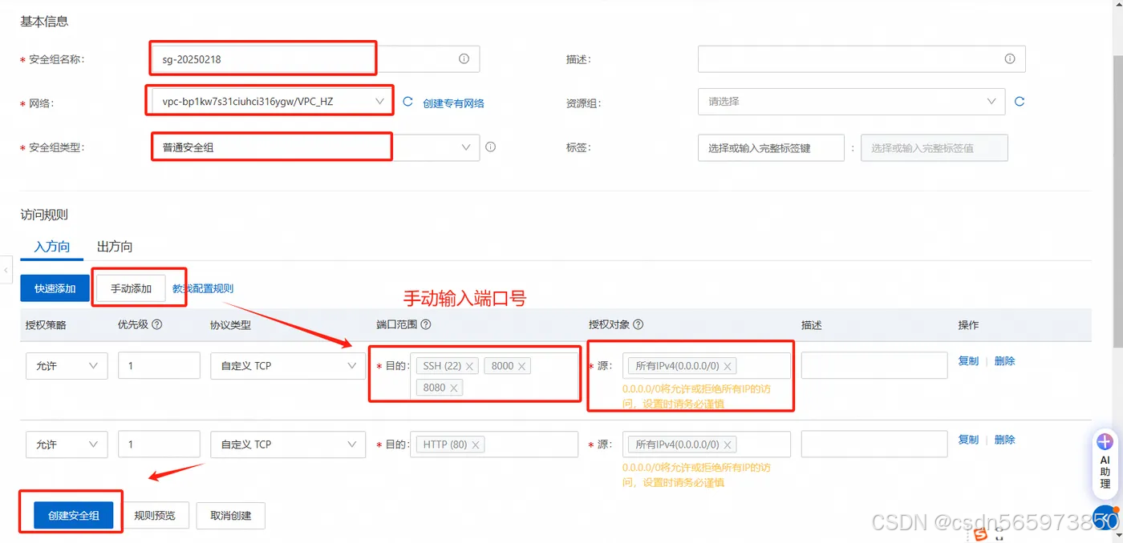Switch to the 入方向 tab
The height and width of the screenshot is (543, 1123).
[x=52, y=247]
